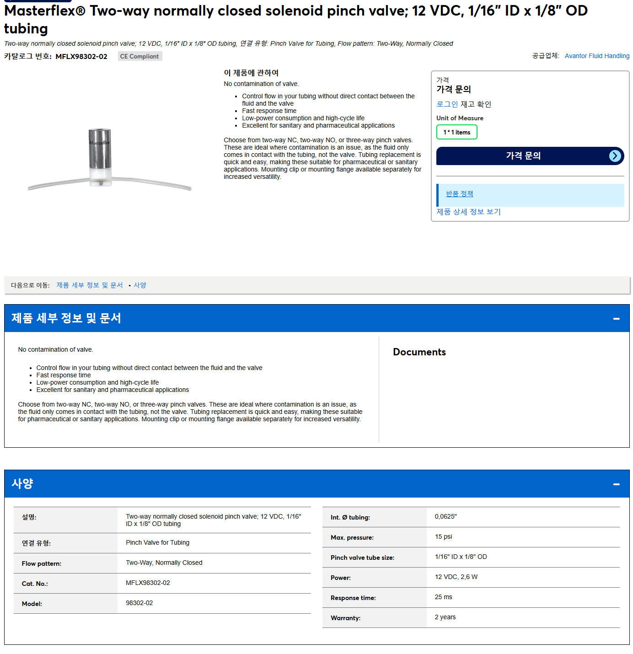Jump to 제품 세부 정보 및 문서 anchor
This screenshot has height=654, width=633.
click(90, 285)
